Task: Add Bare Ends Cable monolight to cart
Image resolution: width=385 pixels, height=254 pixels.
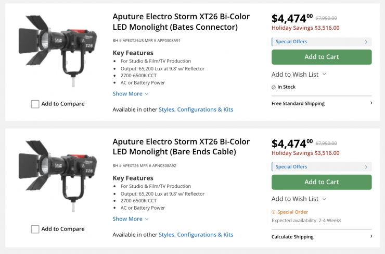Action: click(322, 182)
